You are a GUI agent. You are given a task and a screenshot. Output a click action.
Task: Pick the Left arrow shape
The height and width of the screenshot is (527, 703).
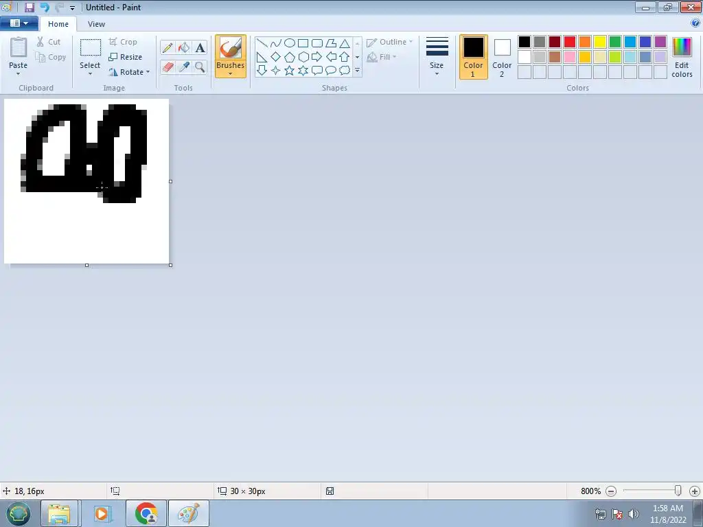click(x=331, y=57)
